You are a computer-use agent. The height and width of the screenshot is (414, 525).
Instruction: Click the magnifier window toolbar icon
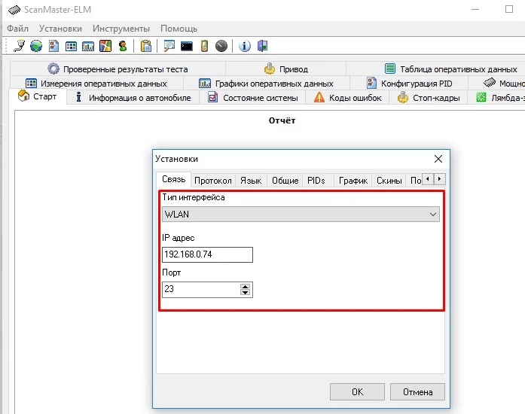(169, 46)
